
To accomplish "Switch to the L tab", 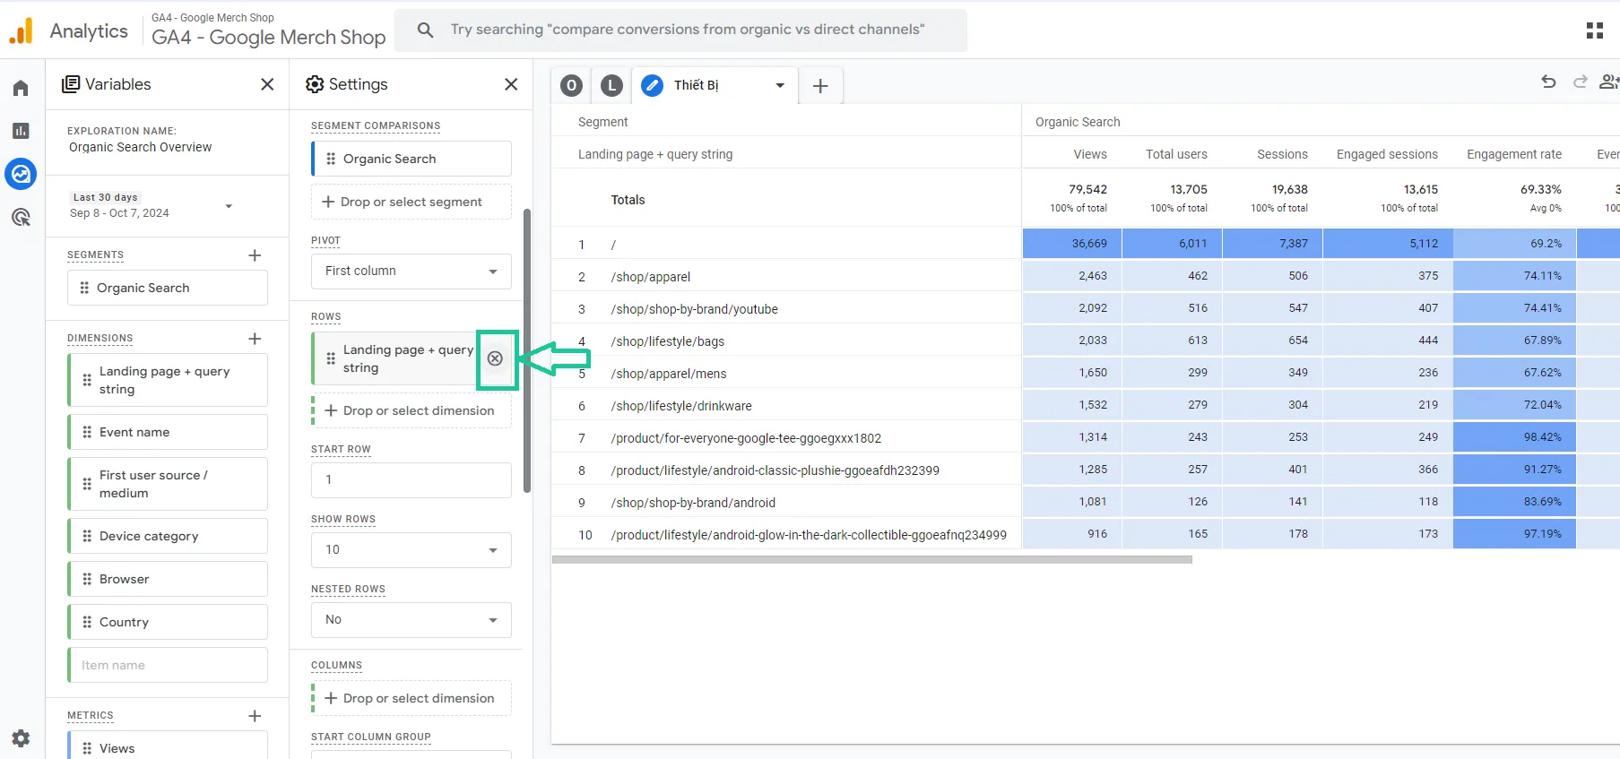I will point(611,86).
